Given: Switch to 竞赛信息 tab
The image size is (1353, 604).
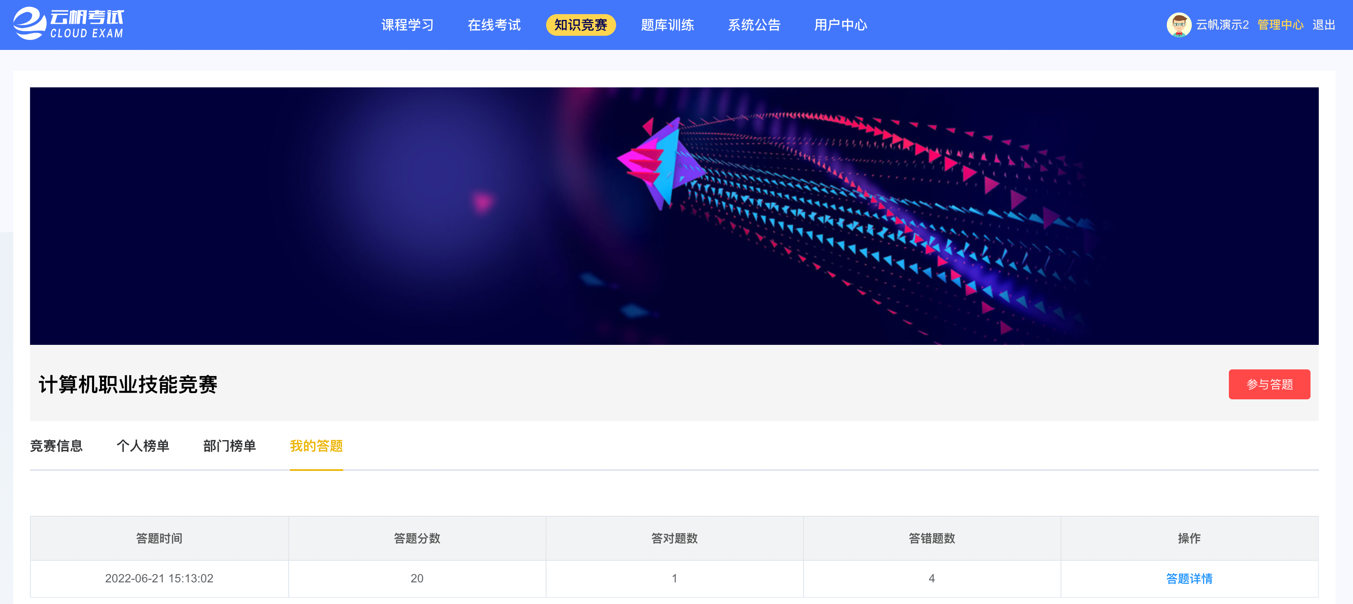Looking at the screenshot, I should coord(56,446).
